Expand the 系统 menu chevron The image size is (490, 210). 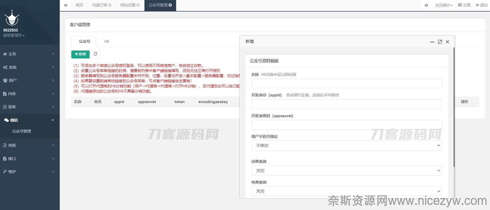coord(53,67)
